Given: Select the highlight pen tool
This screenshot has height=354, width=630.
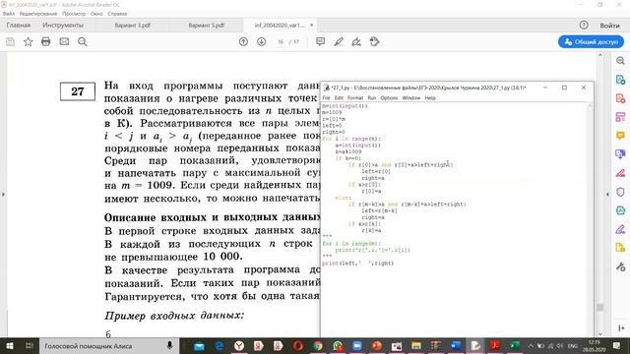Looking at the screenshot, I should 339,41.
